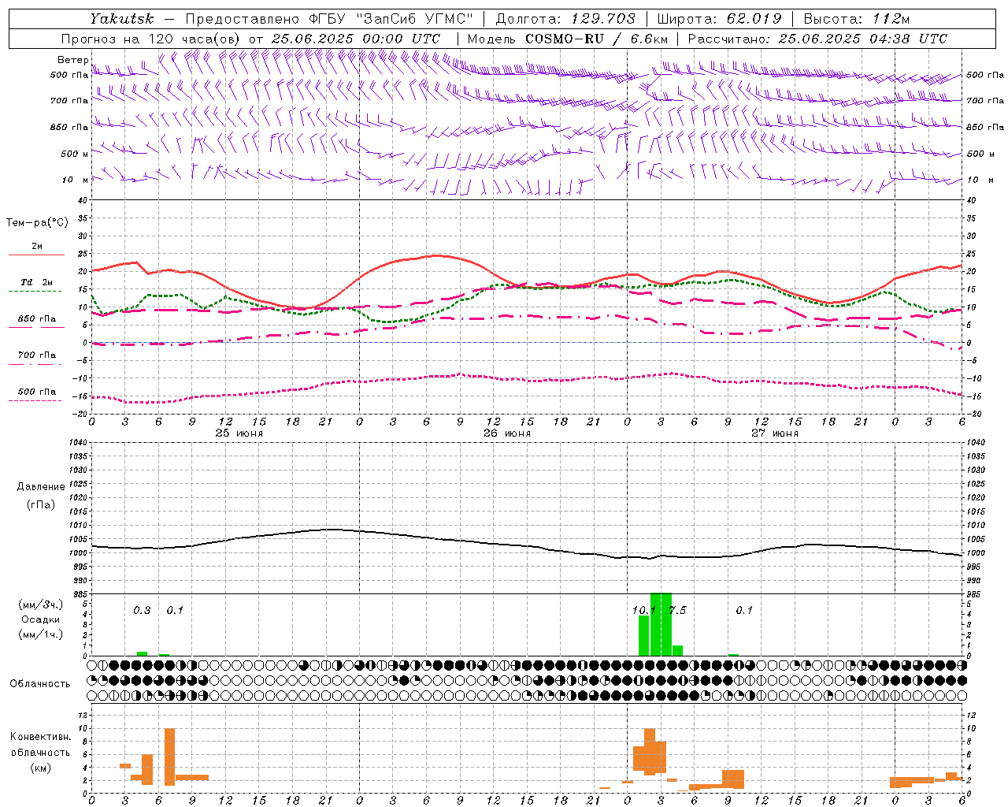
Task: Click the tallest green precipitation bar
Action: click(661, 624)
